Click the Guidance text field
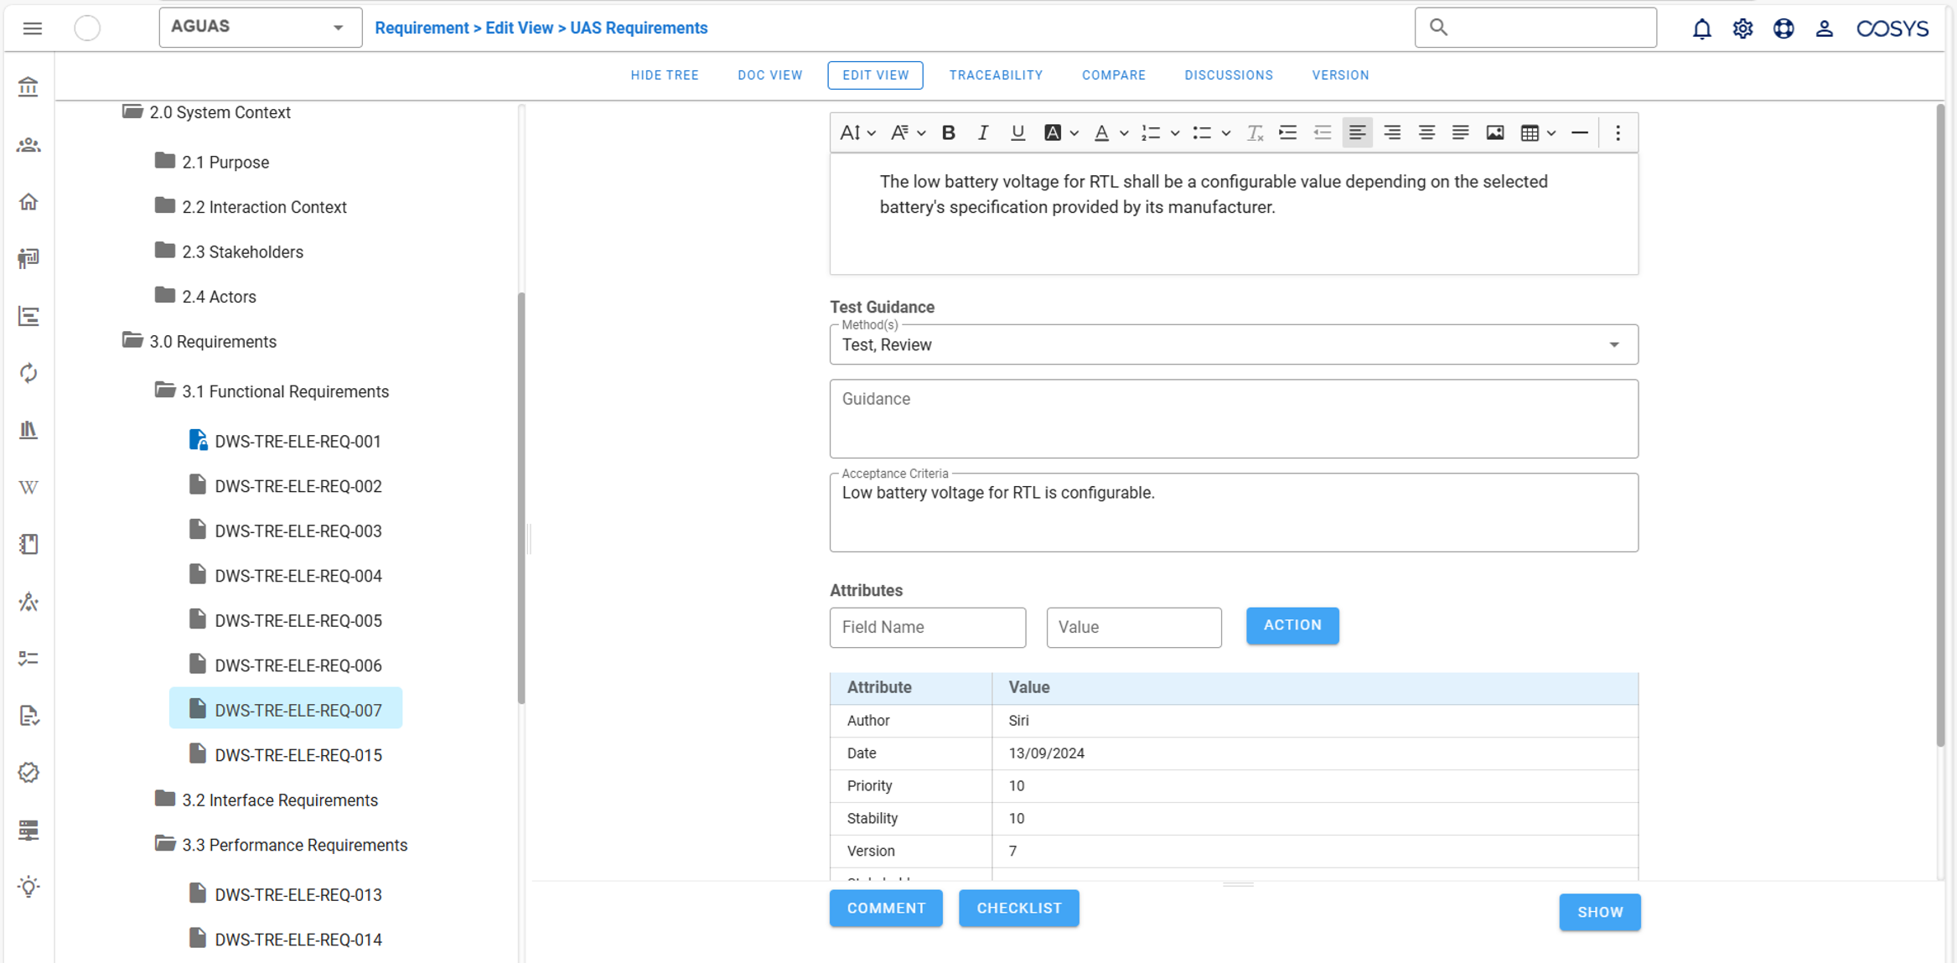 tap(1233, 418)
